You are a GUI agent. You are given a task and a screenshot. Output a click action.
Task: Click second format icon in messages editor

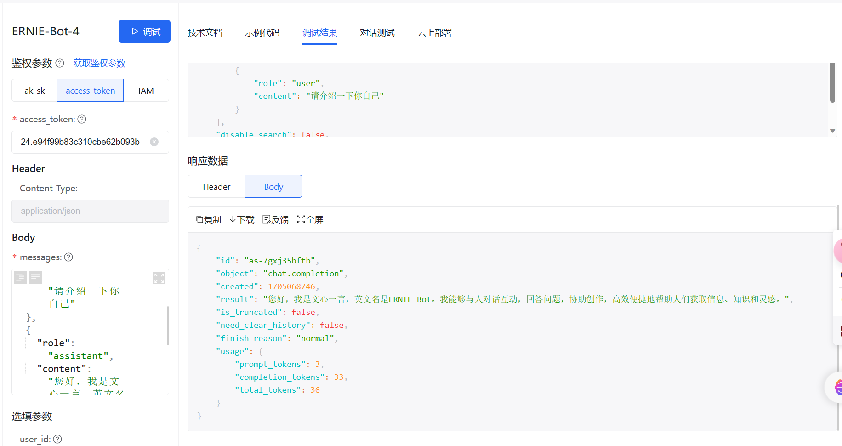(35, 277)
